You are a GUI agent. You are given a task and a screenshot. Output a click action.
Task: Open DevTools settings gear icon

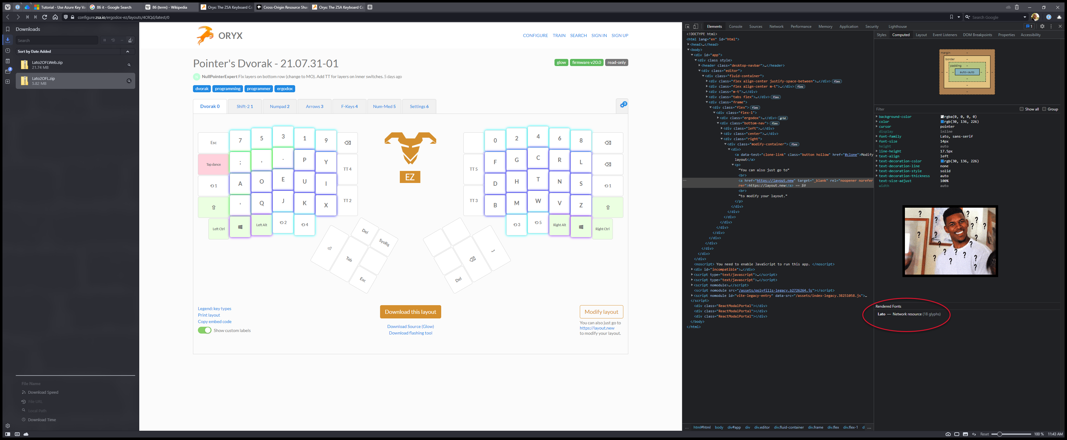point(1042,27)
